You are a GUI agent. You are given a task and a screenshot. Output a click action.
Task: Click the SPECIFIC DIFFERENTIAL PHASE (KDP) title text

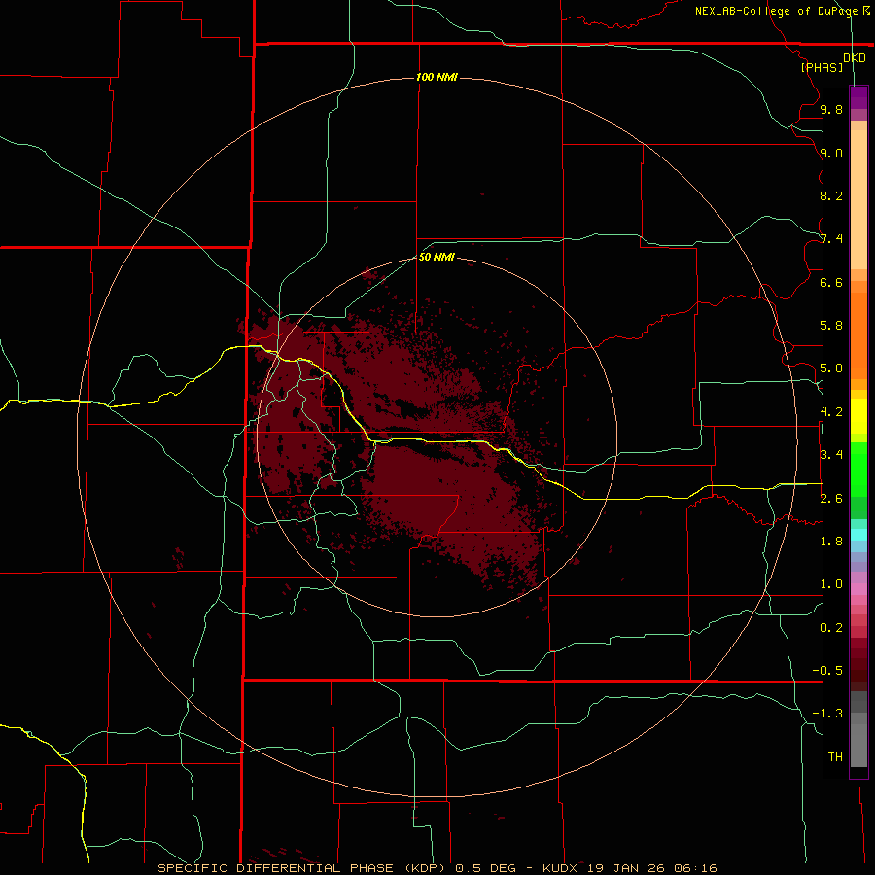point(301,868)
